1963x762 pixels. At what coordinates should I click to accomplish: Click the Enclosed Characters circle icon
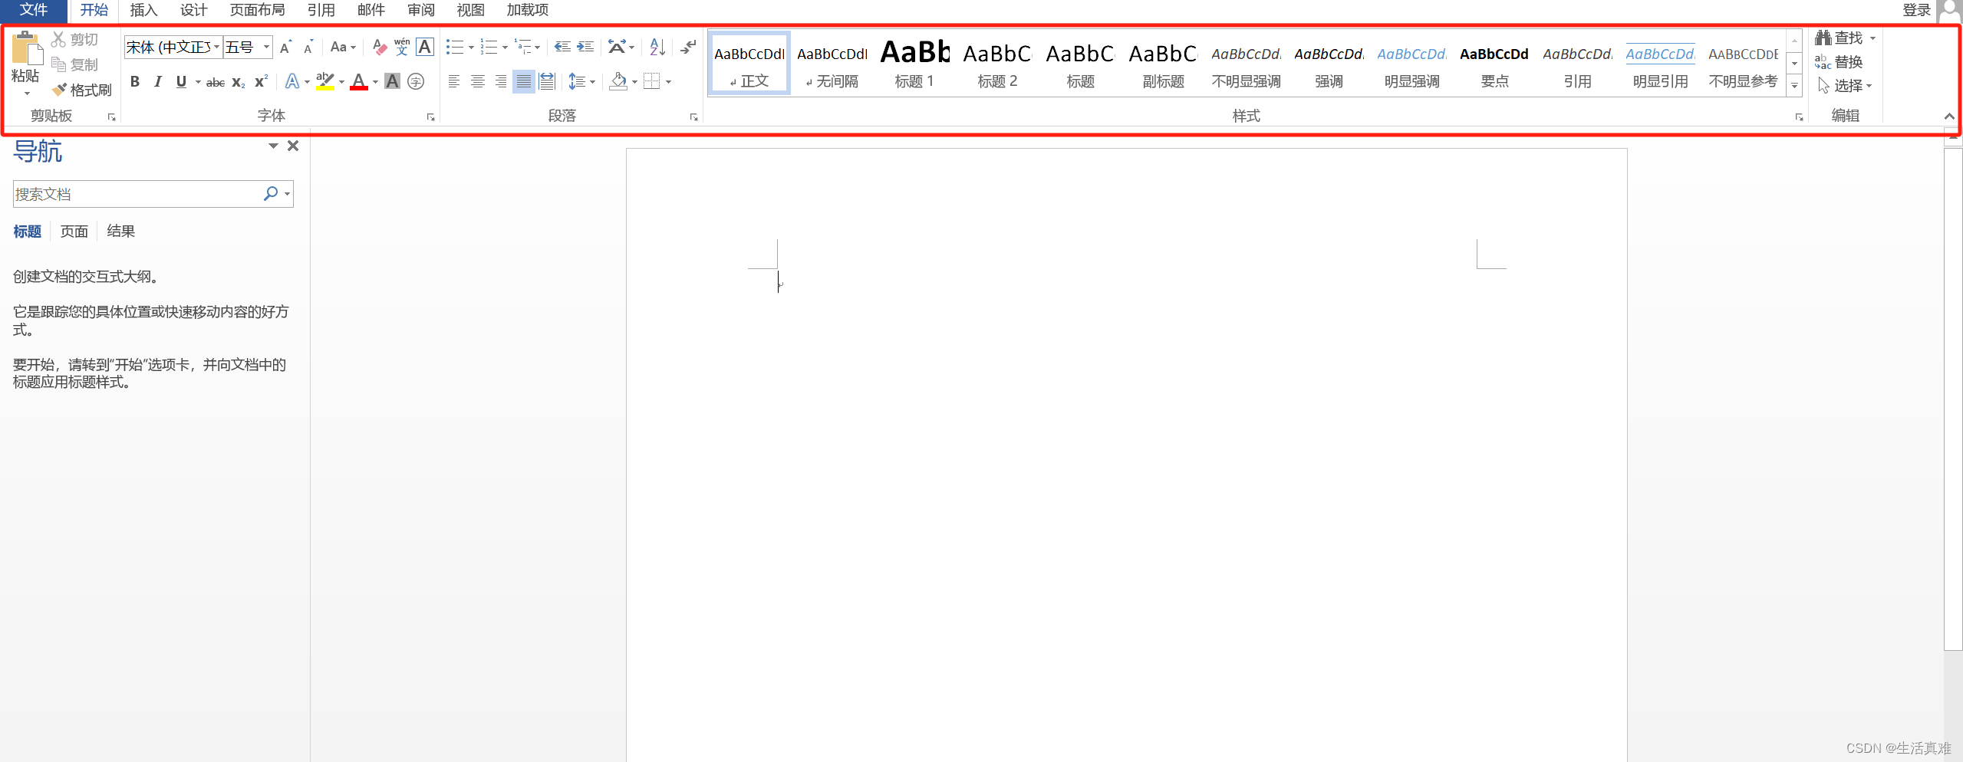[416, 81]
